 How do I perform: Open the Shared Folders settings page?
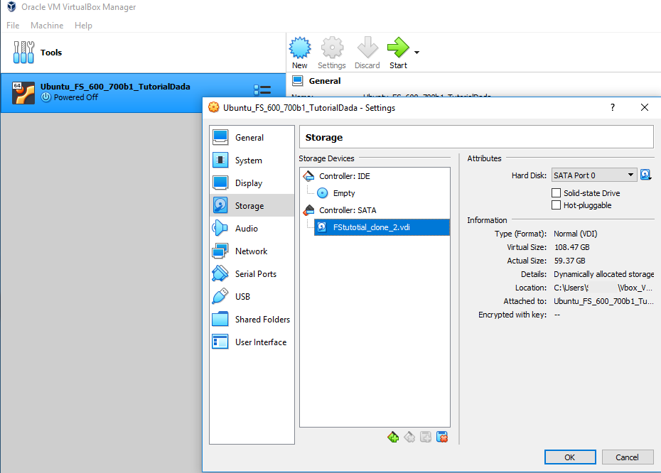pos(262,320)
